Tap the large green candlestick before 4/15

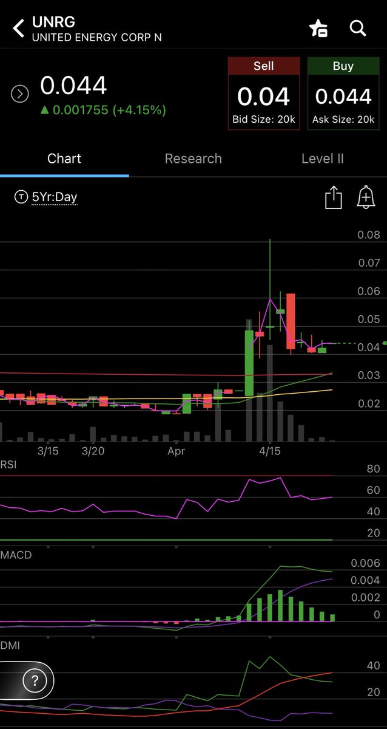coord(249,363)
